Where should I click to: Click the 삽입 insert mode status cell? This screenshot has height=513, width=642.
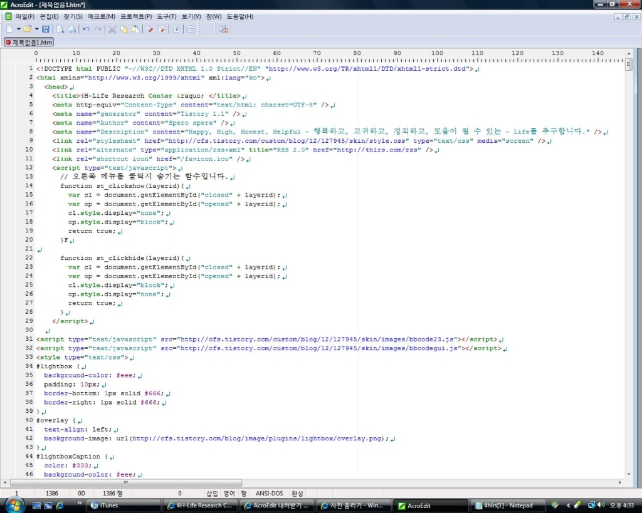click(x=212, y=494)
